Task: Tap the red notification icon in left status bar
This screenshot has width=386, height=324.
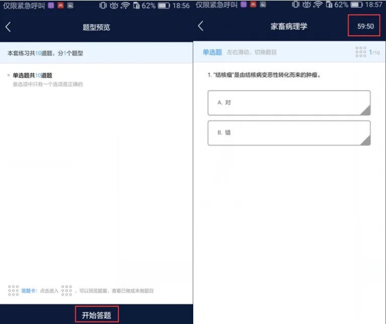Action: [x=60, y=6]
